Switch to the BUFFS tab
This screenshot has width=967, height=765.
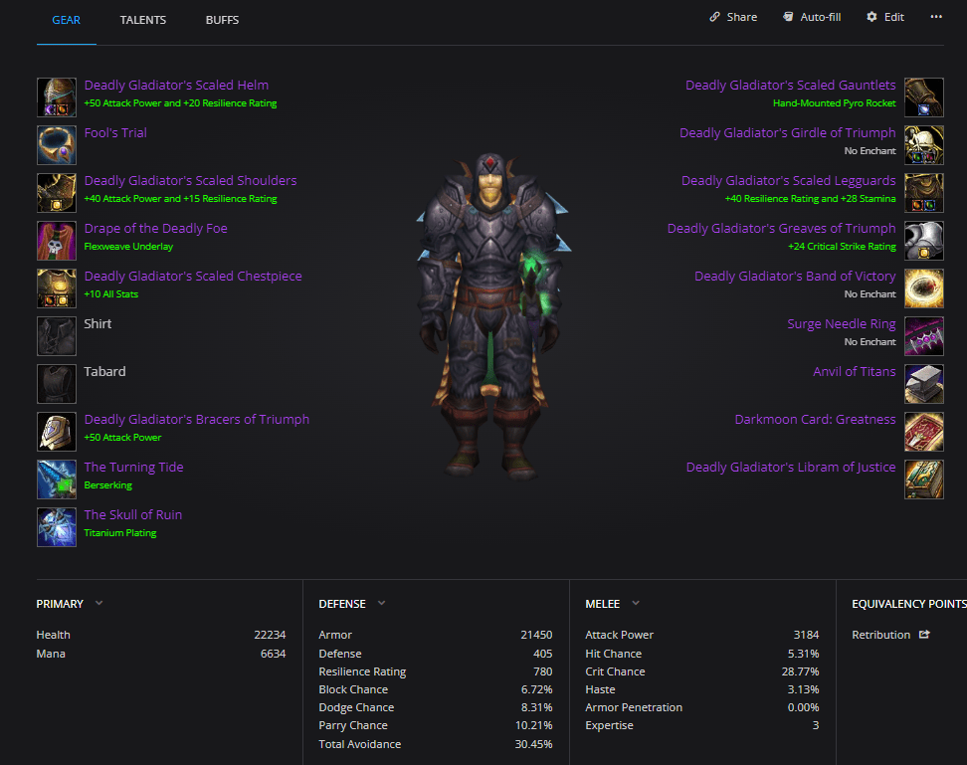pyautogui.click(x=222, y=20)
